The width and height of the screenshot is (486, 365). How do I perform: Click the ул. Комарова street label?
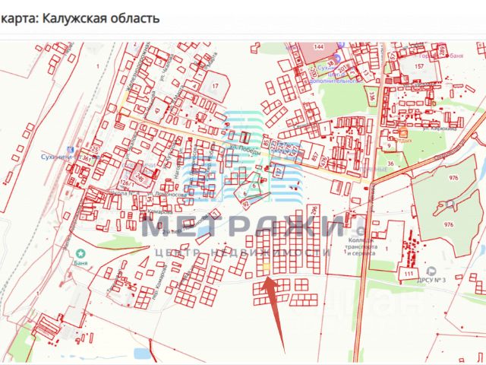coord(156,212)
